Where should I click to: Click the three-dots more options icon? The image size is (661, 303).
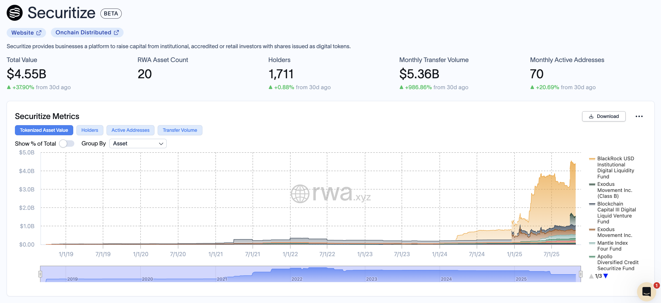click(x=639, y=116)
